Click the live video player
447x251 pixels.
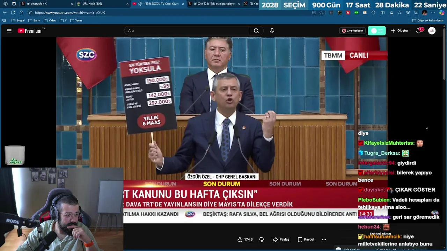point(222,130)
